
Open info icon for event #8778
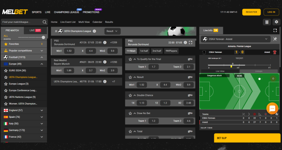click(105, 82)
